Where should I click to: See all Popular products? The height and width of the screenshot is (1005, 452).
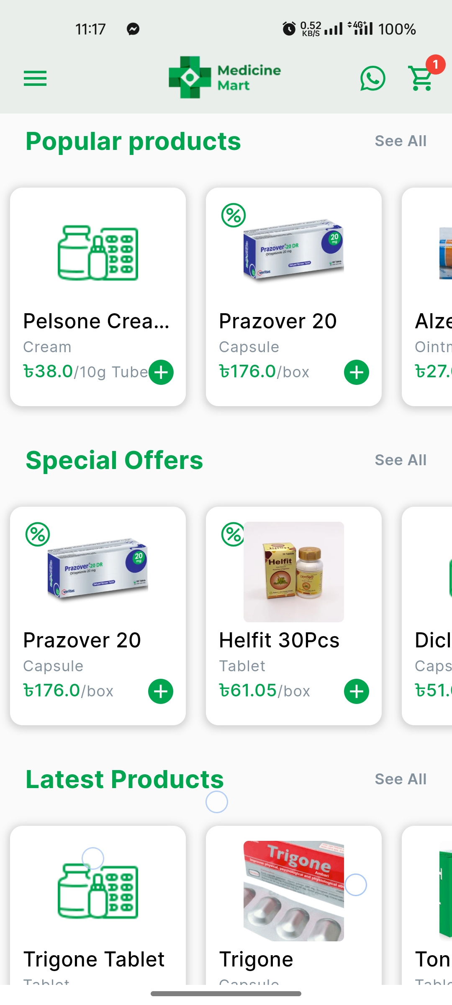pos(401,141)
